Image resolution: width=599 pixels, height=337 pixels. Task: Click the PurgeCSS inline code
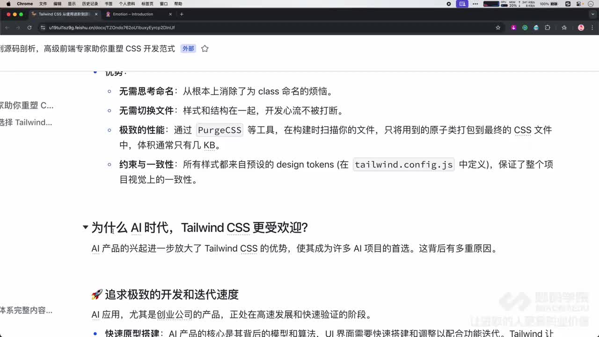click(219, 130)
